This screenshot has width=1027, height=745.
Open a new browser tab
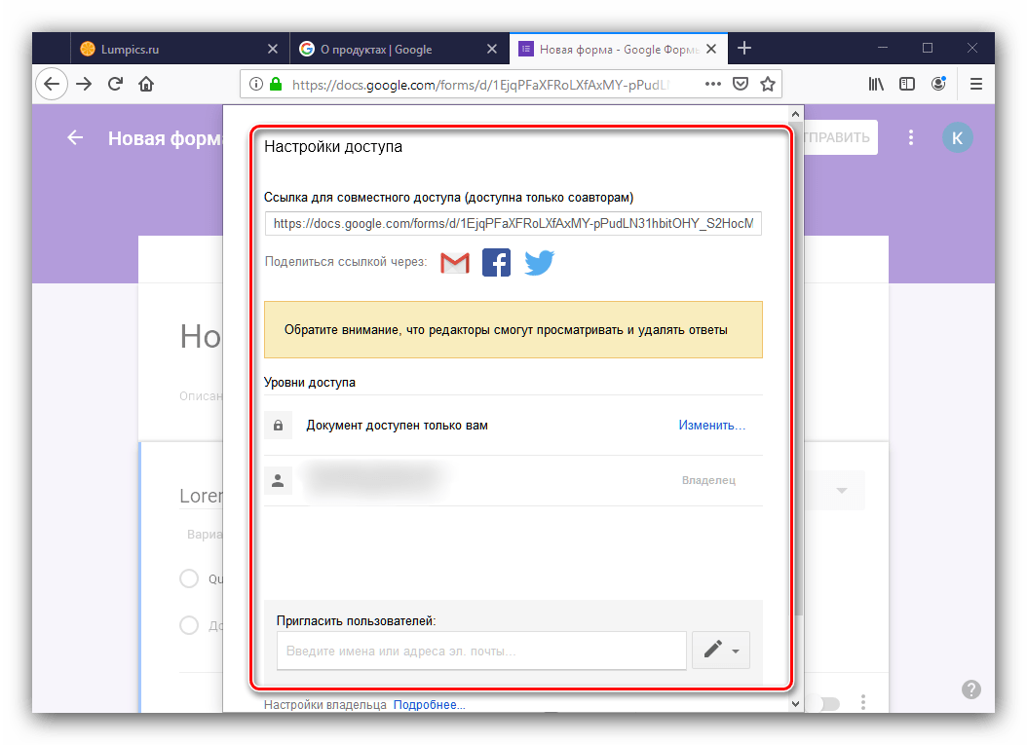click(744, 48)
